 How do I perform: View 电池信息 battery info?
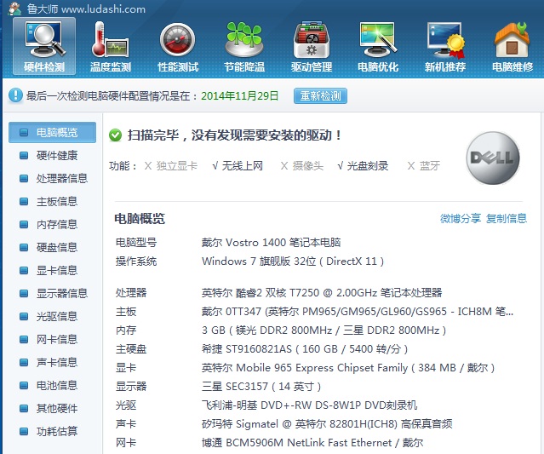coord(56,386)
